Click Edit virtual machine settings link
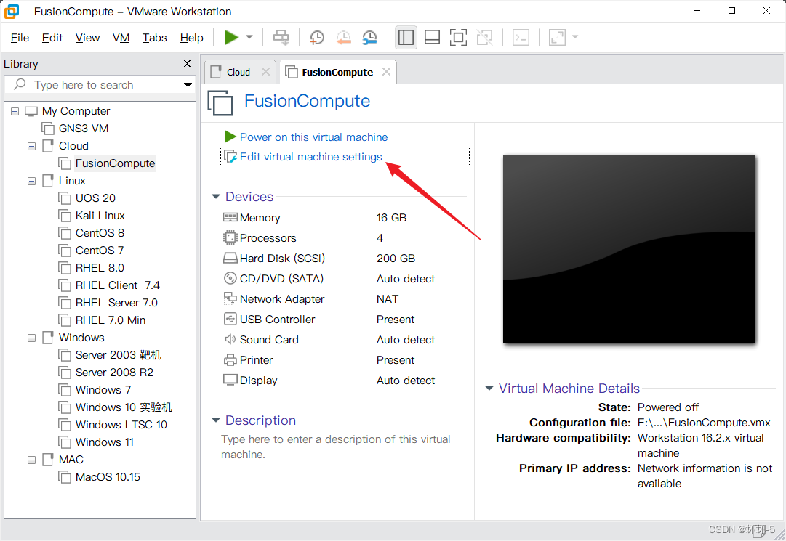786x541 pixels. click(x=310, y=157)
